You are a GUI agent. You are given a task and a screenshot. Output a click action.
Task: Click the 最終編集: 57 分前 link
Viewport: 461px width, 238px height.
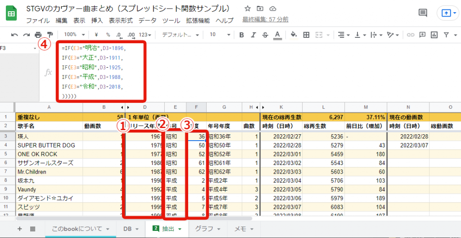265,19
